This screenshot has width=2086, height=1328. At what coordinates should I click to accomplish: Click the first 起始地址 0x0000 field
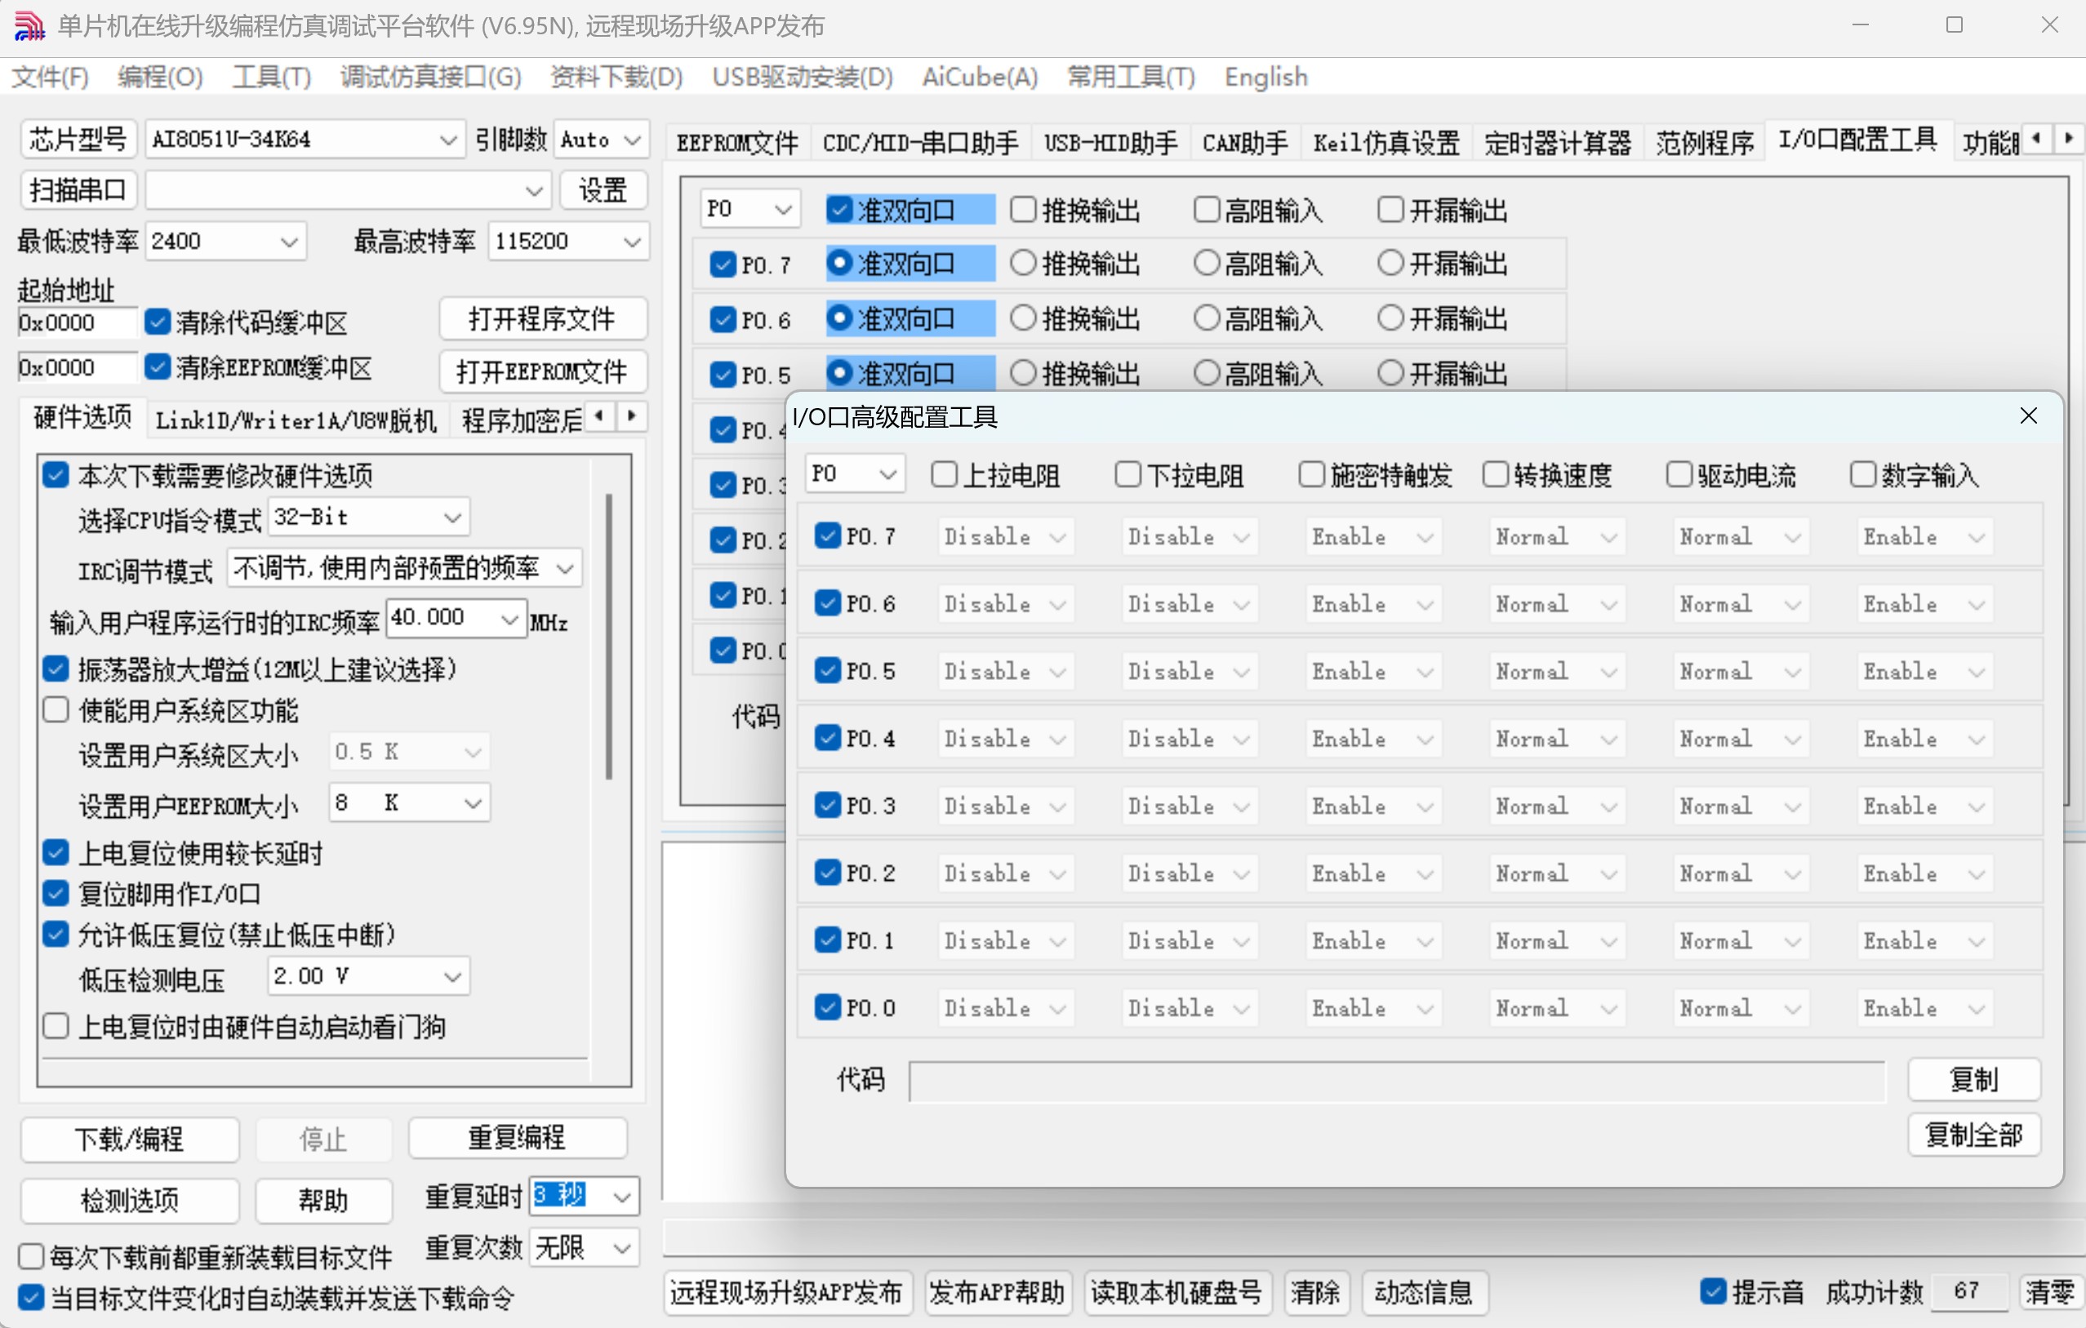76,322
